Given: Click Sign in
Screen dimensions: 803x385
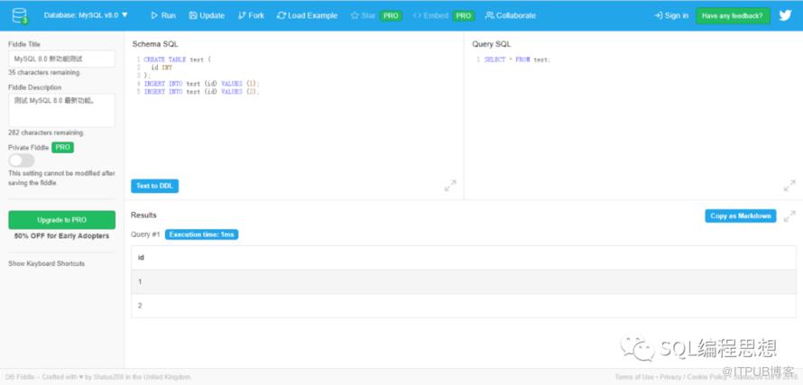Looking at the screenshot, I should point(670,15).
